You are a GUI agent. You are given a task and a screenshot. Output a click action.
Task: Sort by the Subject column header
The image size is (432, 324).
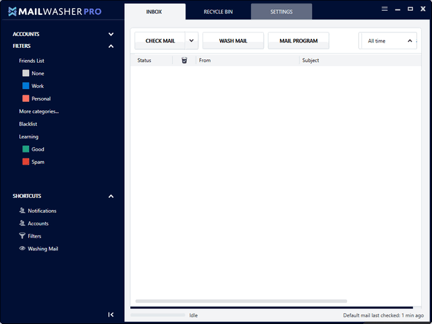tap(310, 60)
